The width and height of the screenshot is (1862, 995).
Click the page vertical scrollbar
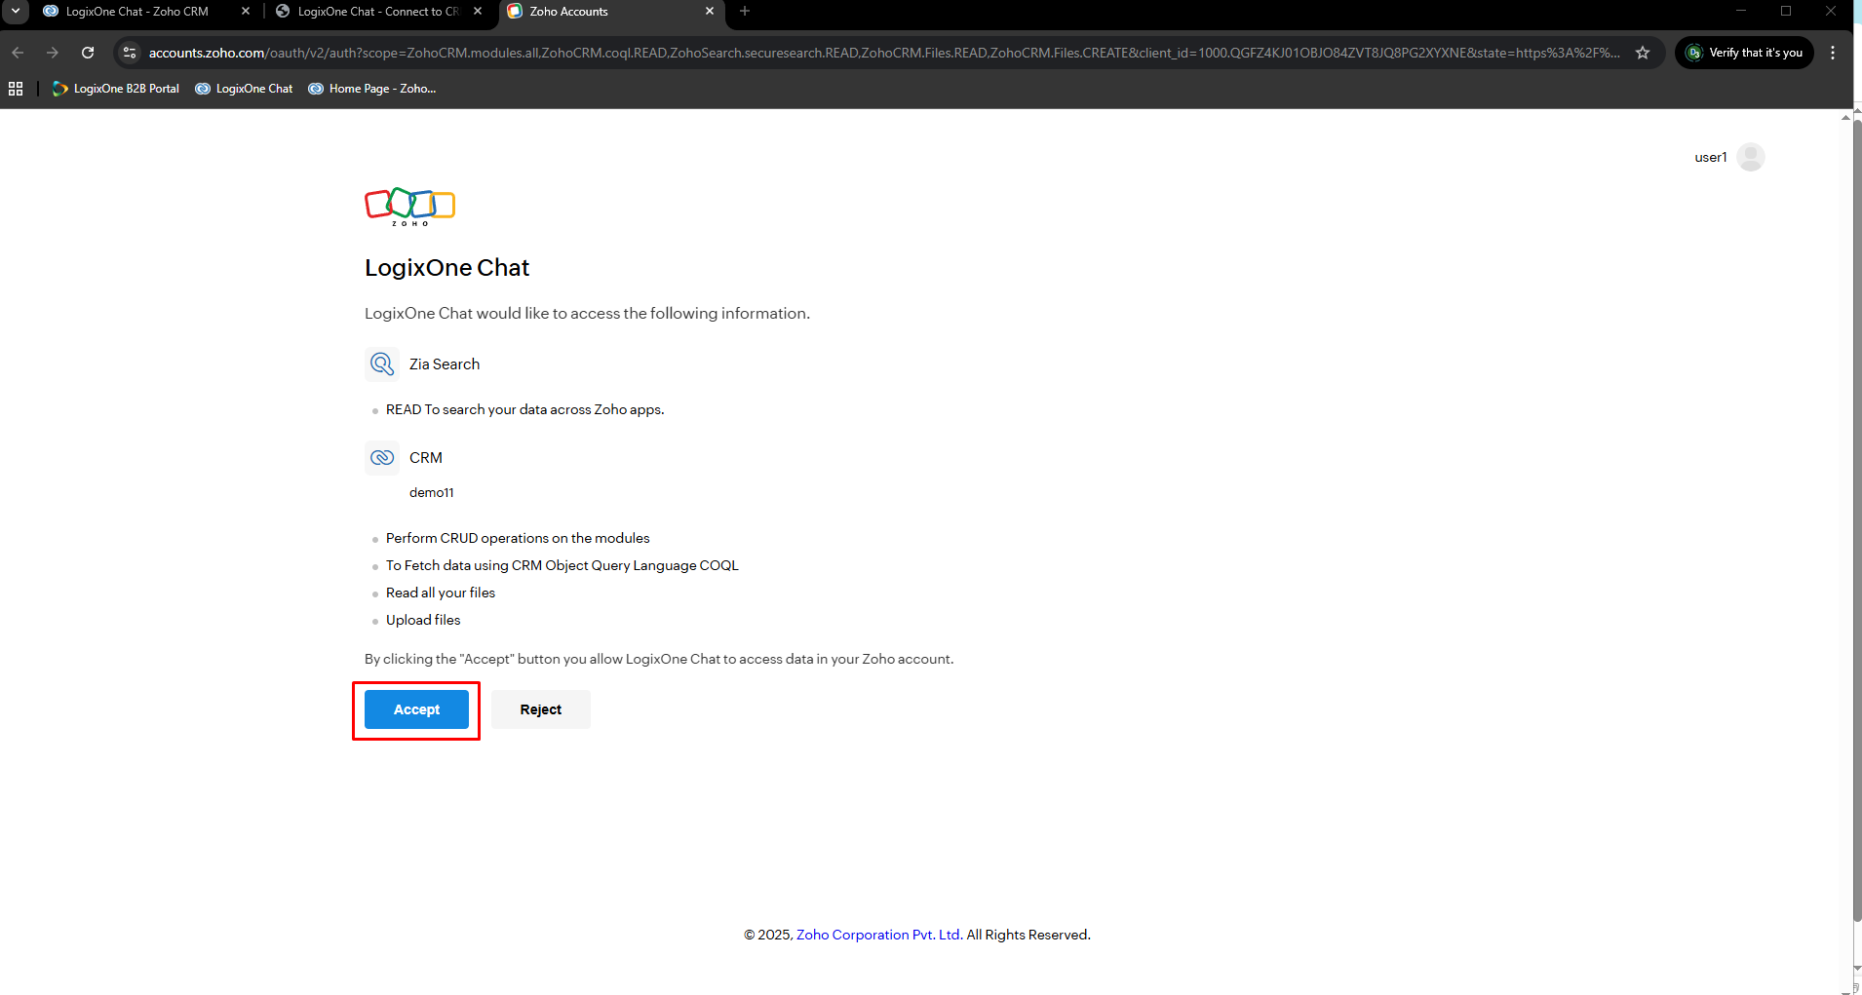coord(1857,522)
